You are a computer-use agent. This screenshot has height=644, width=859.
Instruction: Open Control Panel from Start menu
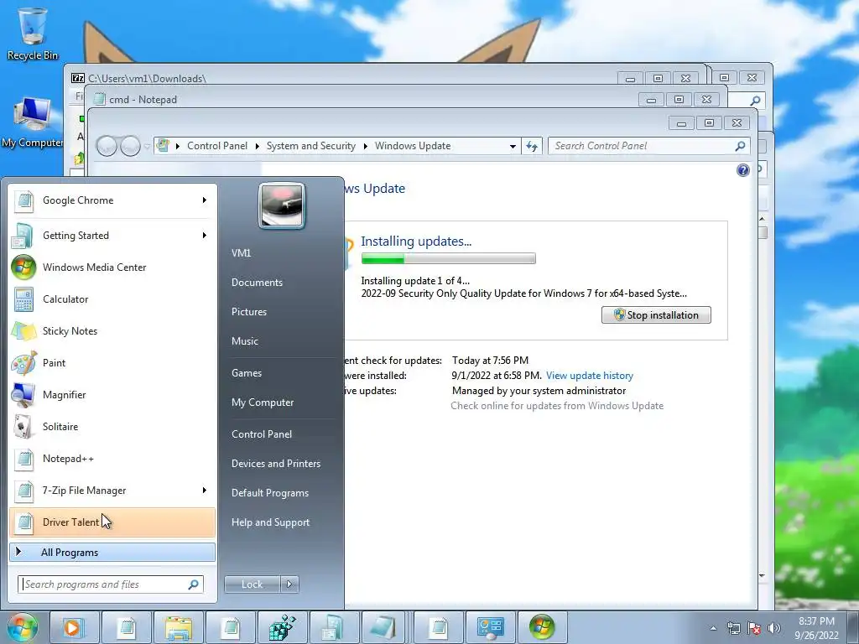[x=262, y=434]
